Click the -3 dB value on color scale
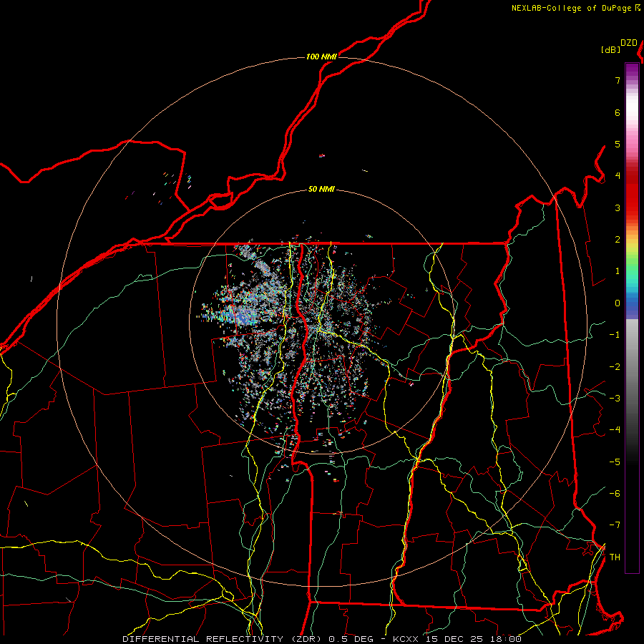 click(615, 399)
